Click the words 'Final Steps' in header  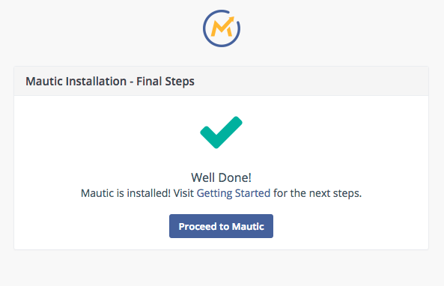pyautogui.click(x=165, y=82)
